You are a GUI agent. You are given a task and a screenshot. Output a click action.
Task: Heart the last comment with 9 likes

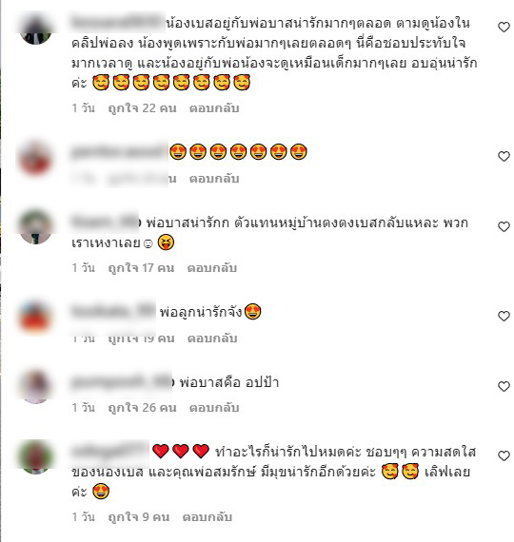pos(504,455)
